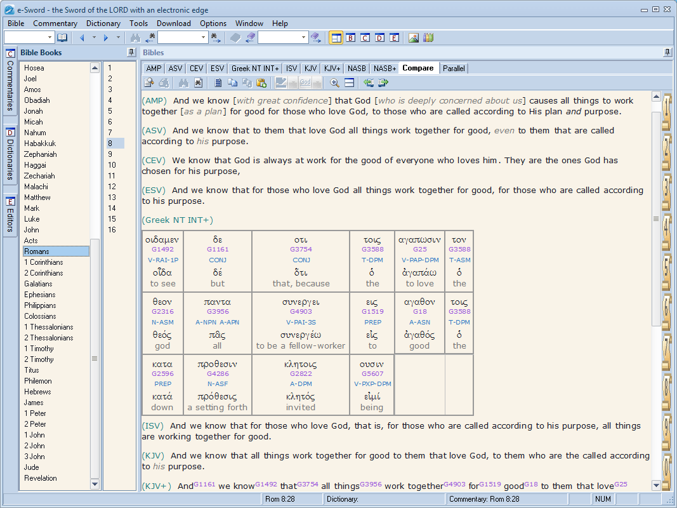Toggle the pushpin on the Bible Books panel

click(131, 52)
